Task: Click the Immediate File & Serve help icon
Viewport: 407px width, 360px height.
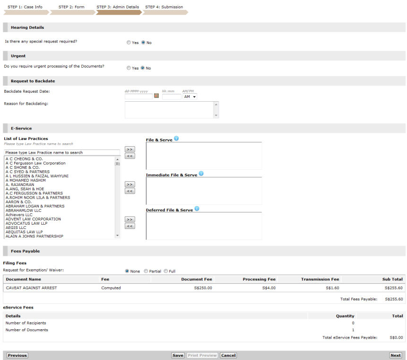Action: (201, 174)
